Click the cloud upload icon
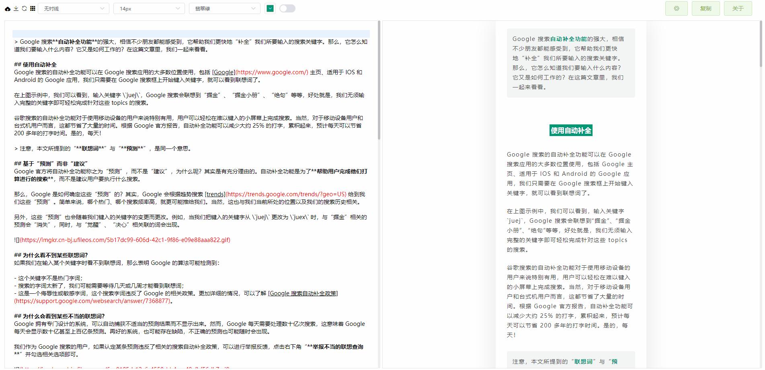 [7, 8]
